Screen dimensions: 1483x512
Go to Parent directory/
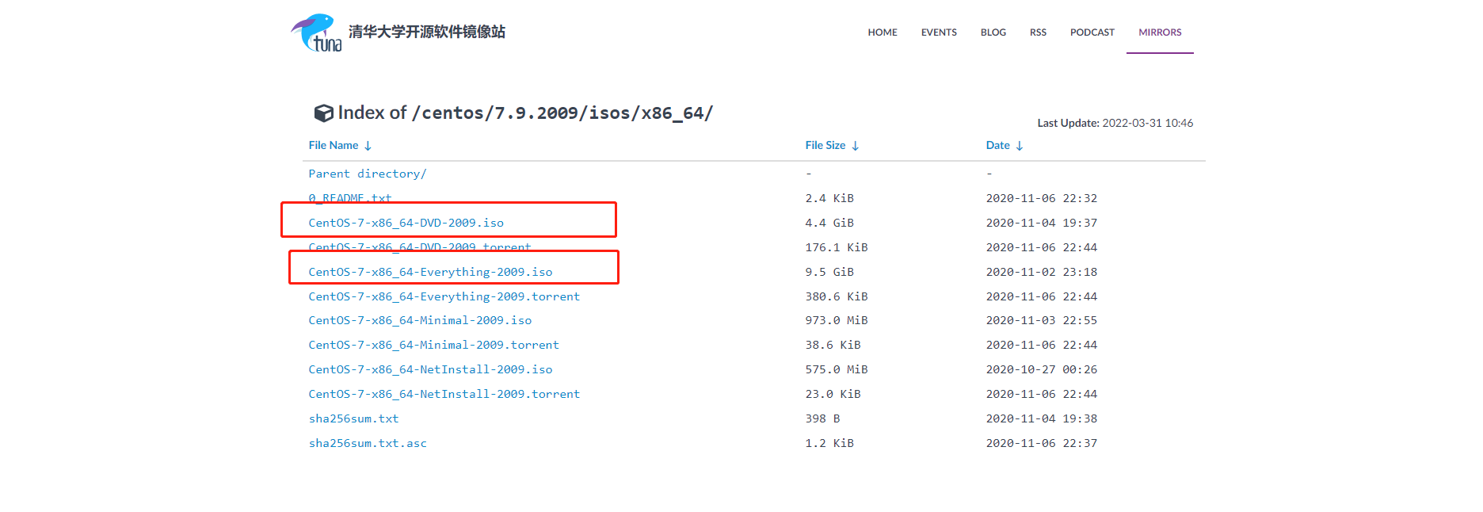368,174
